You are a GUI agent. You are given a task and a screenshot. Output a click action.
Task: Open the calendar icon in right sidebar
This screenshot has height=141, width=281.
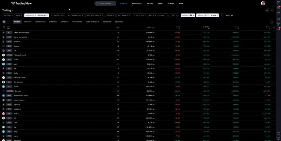[278, 133]
